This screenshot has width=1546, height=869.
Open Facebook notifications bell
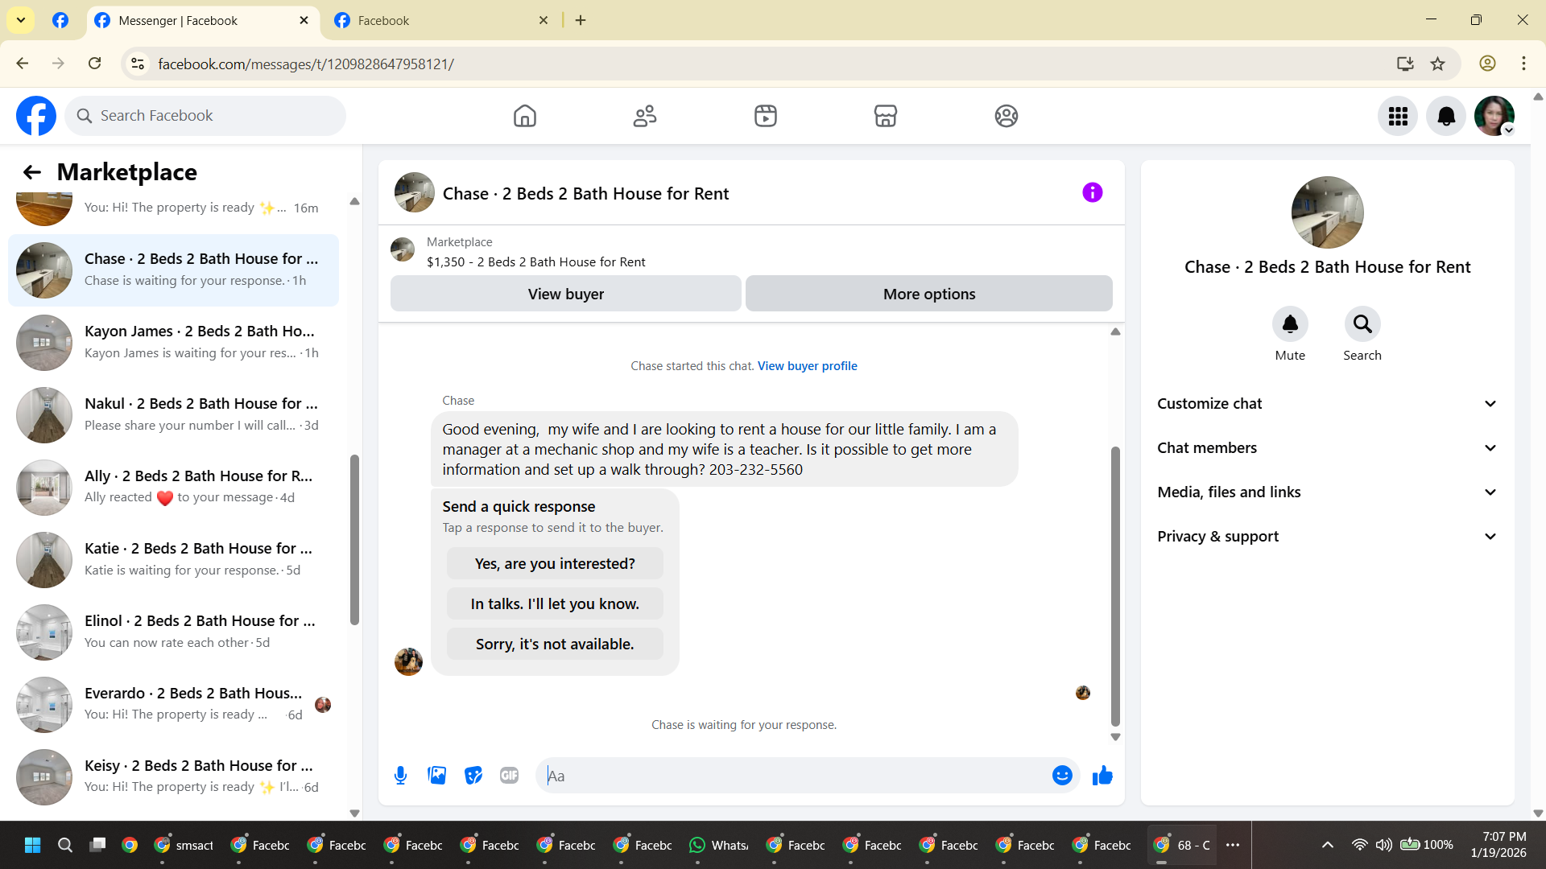[x=1446, y=117]
